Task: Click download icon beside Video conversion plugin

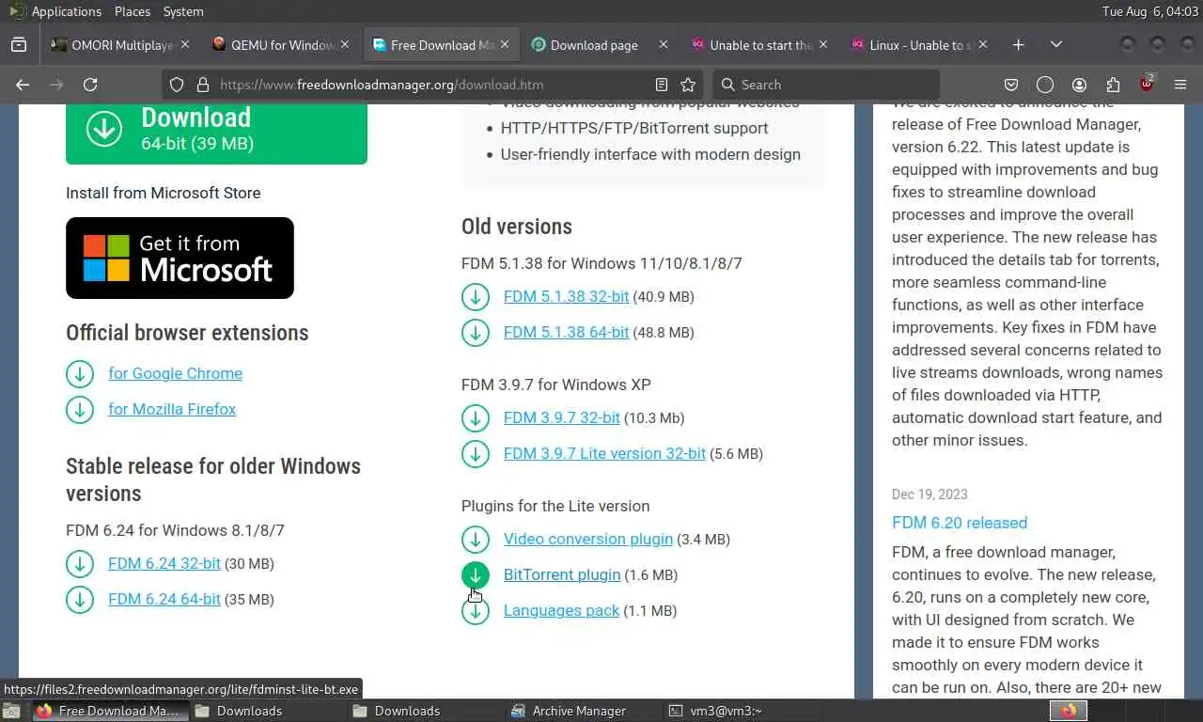Action: point(476,540)
